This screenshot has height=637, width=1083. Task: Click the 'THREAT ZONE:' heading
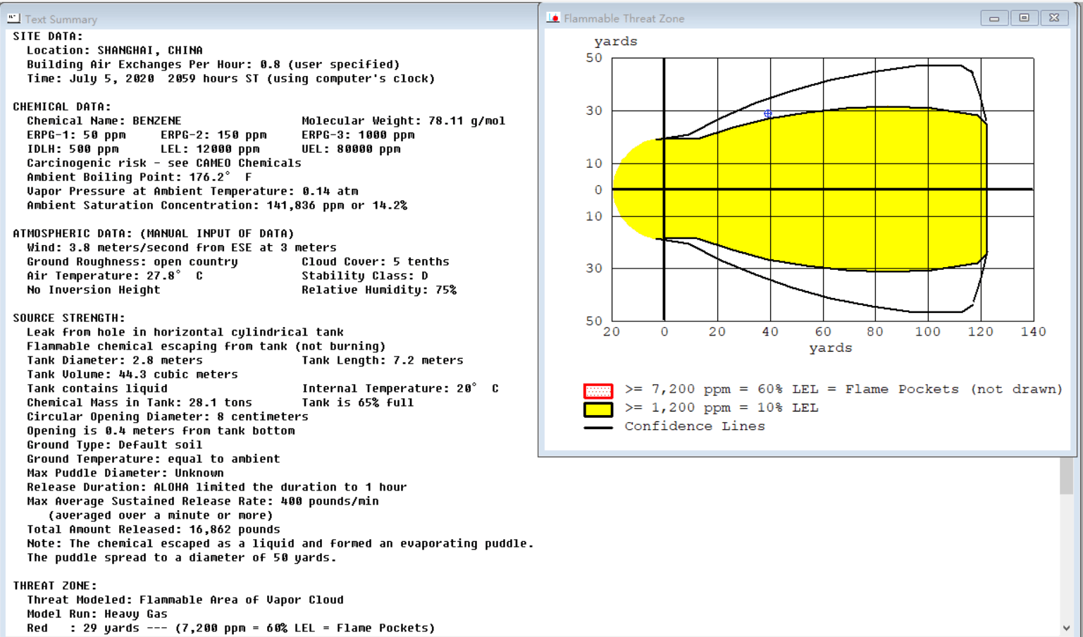55,586
